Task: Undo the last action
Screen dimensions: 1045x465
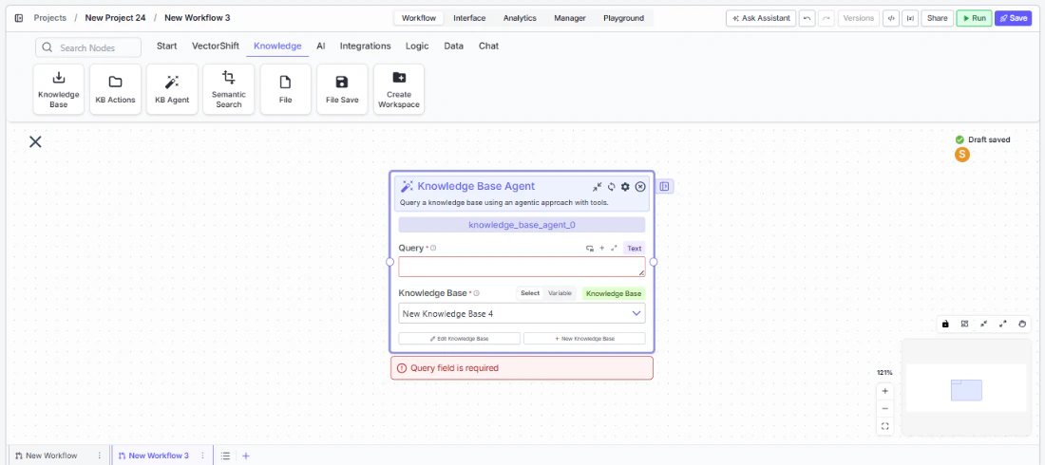Action: point(807,18)
